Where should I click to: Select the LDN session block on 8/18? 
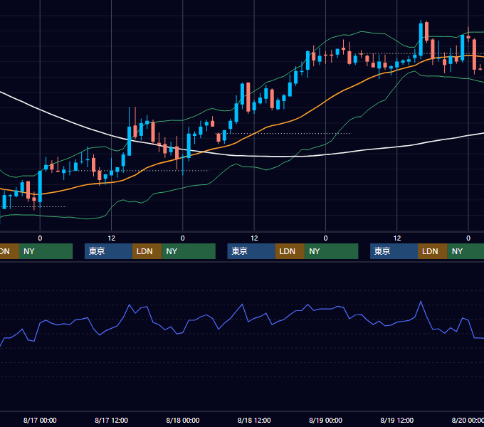point(290,251)
